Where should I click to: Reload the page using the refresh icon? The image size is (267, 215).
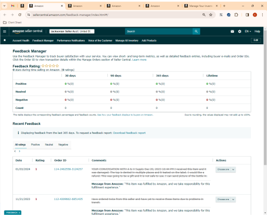pyautogui.click(x=20, y=15)
